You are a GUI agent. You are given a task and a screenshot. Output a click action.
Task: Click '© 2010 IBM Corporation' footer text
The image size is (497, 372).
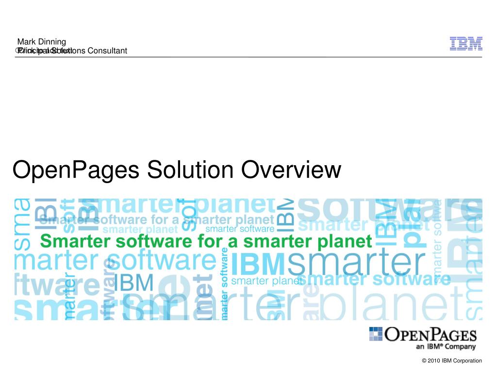click(x=452, y=360)
